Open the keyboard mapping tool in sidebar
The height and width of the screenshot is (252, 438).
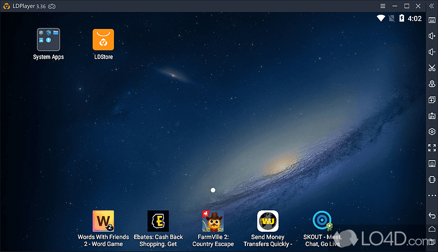pyautogui.click(x=431, y=21)
